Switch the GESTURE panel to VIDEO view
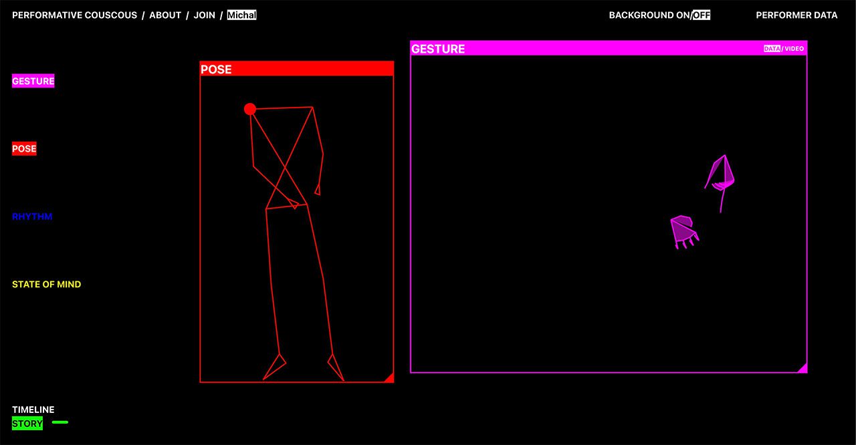 [x=794, y=49]
